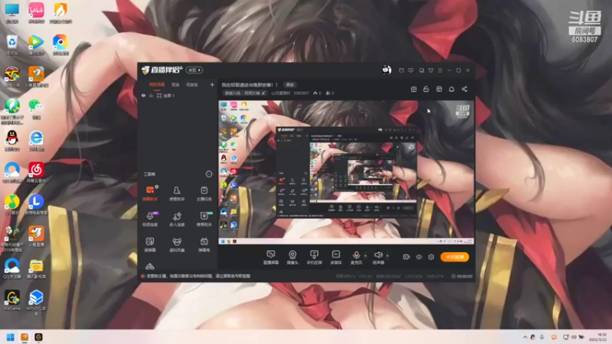Click the orange live stream button
The height and width of the screenshot is (344, 612).
(454, 257)
